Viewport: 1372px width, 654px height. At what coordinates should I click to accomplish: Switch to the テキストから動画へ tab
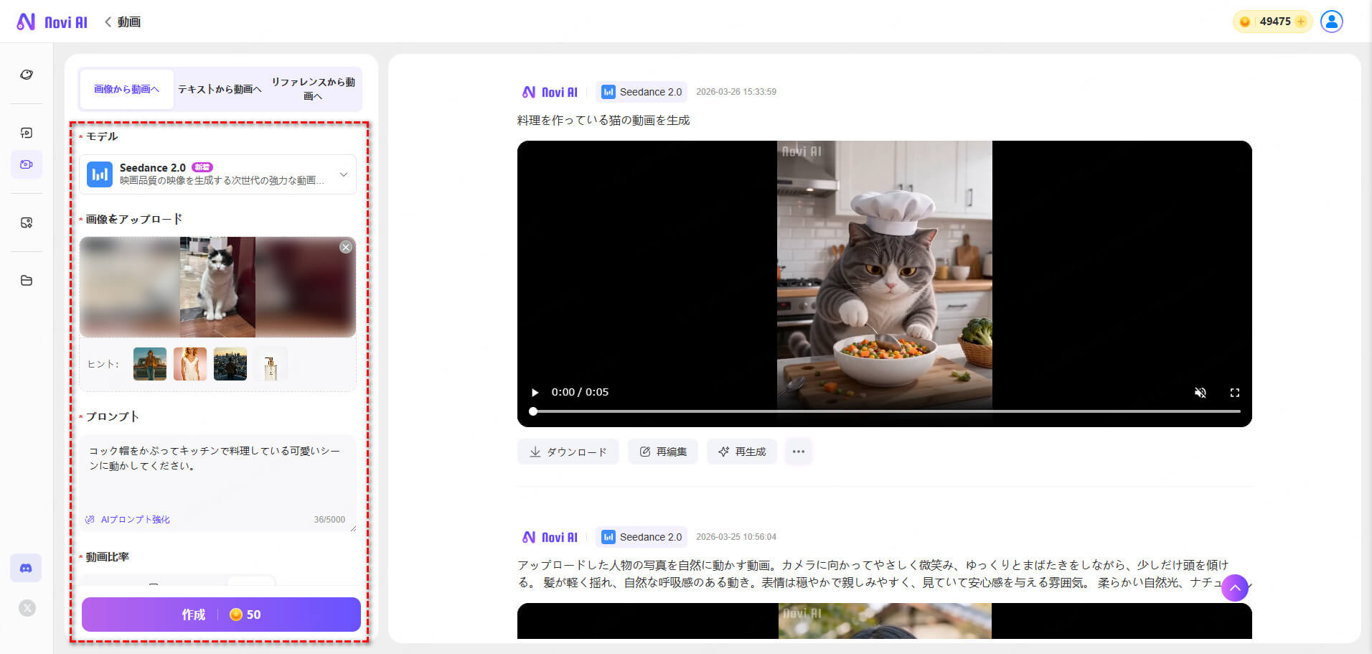(220, 89)
